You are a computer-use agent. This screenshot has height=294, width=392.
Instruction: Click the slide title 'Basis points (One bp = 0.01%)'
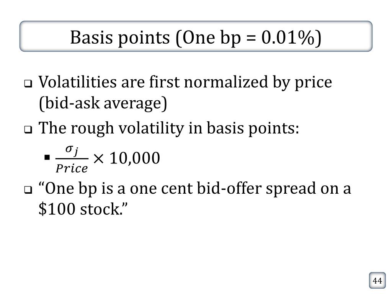click(196, 37)
